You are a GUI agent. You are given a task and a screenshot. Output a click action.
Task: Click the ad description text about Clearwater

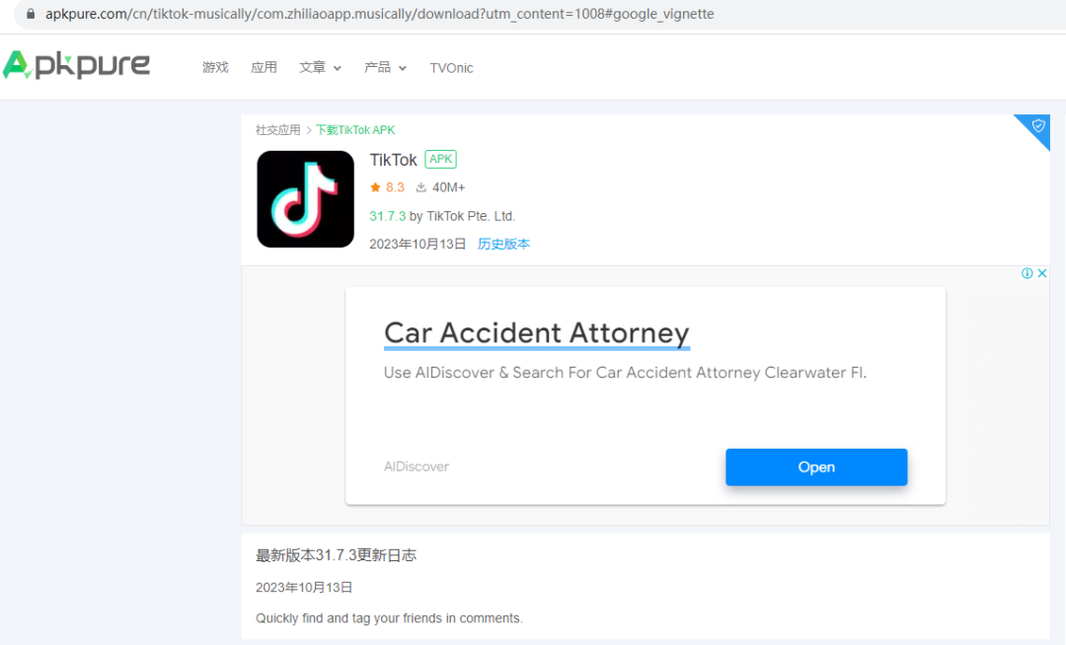(x=625, y=373)
